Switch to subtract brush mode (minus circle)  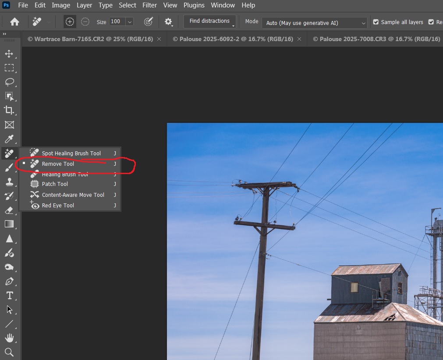(85, 22)
